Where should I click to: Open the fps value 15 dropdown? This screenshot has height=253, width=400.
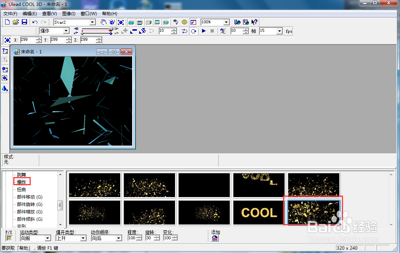(280, 31)
